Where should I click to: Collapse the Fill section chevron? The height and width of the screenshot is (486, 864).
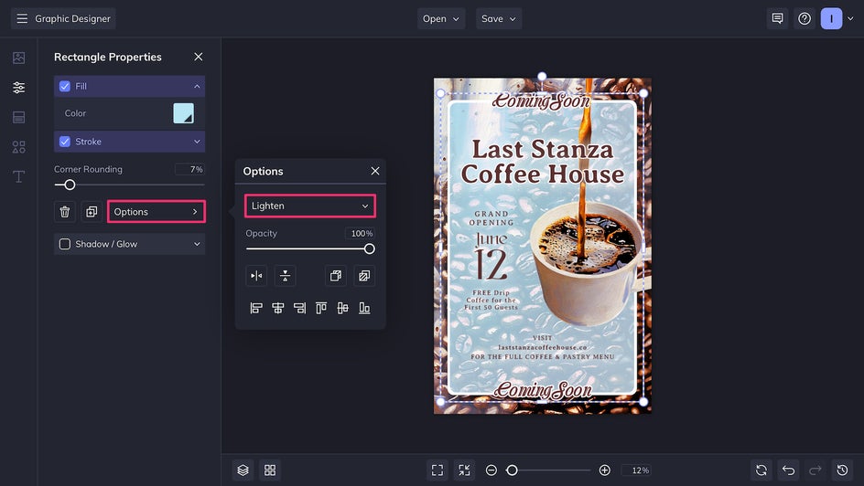click(x=197, y=86)
